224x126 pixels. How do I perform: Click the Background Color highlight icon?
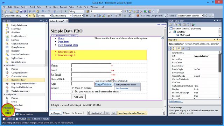[104, 16]
